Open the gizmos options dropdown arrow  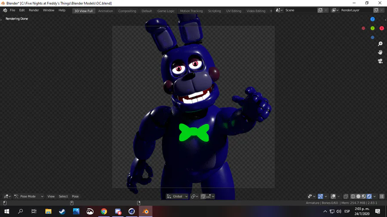coord(326,196)
